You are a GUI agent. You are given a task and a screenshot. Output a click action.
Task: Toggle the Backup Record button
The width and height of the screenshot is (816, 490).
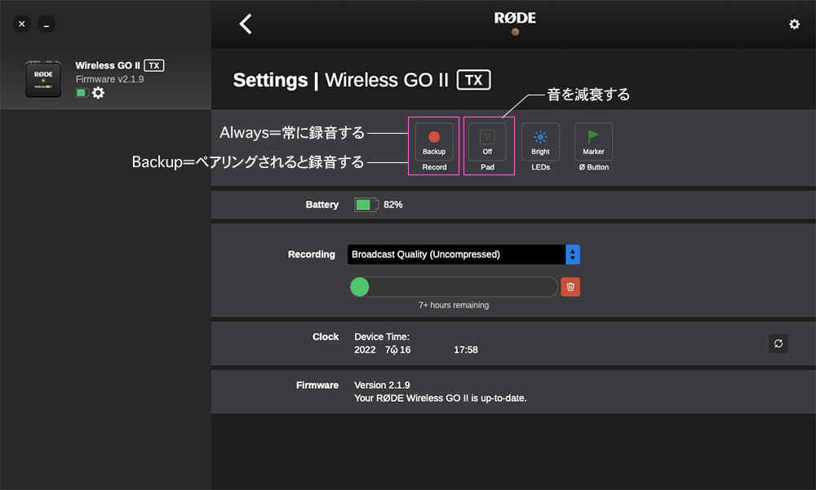pos(434,142)
